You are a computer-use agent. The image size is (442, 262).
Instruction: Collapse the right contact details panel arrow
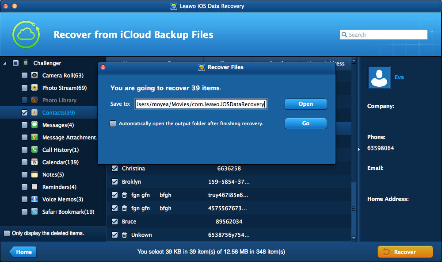tap(359, 149)
